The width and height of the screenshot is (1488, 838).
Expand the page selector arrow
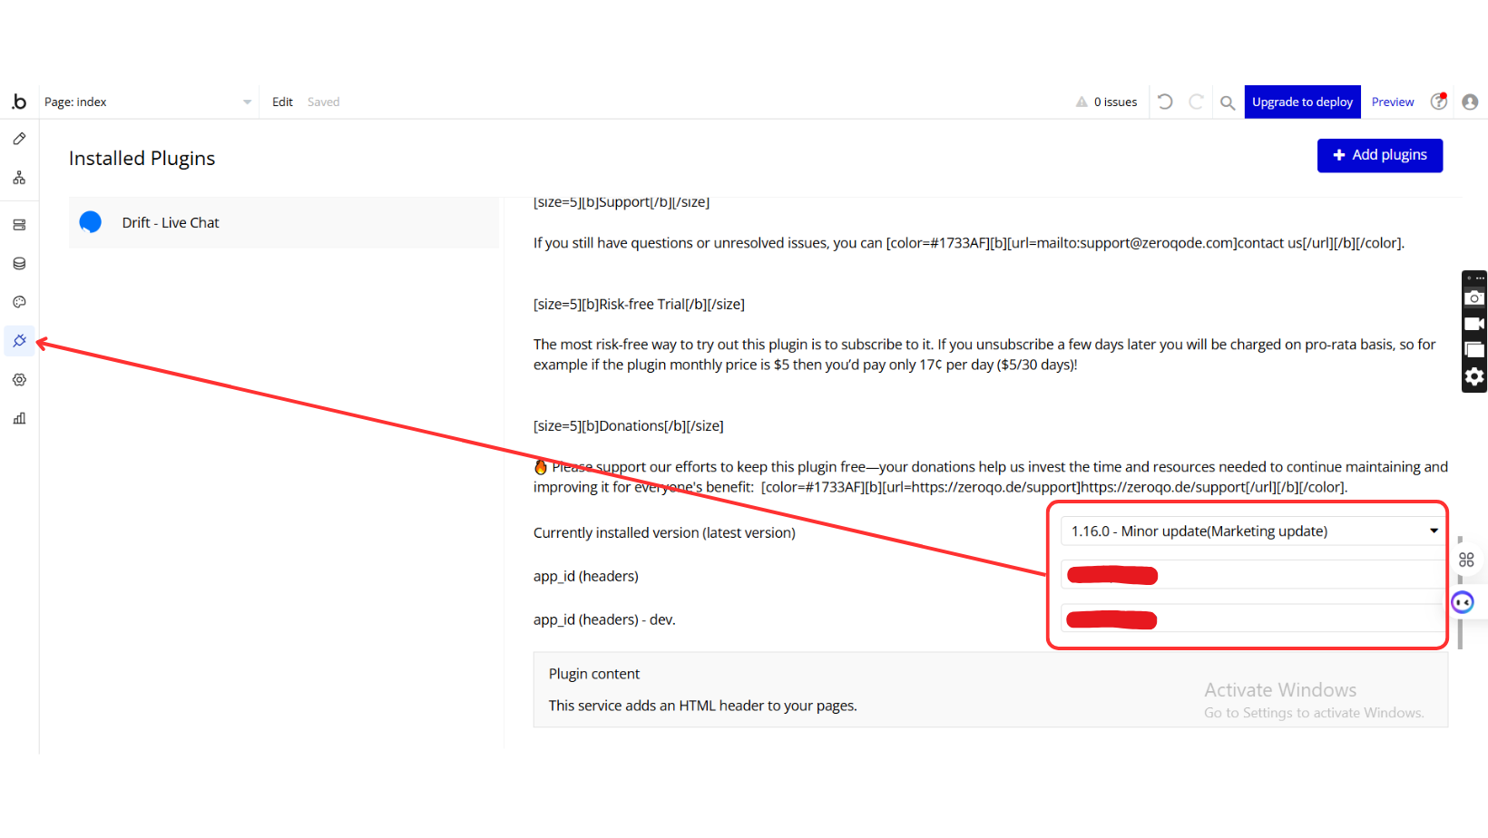[x=247, y=102]
